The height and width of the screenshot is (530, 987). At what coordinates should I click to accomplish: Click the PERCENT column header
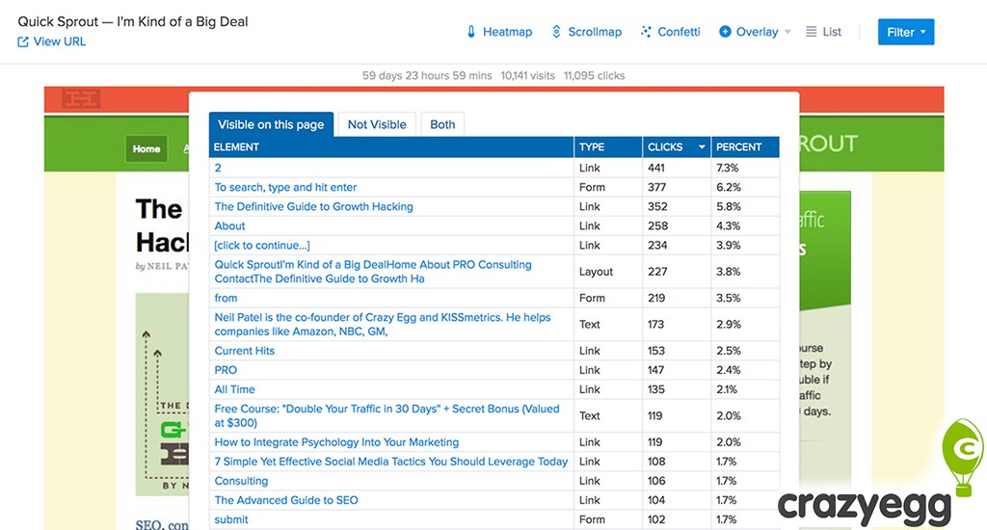pos(738,147)
